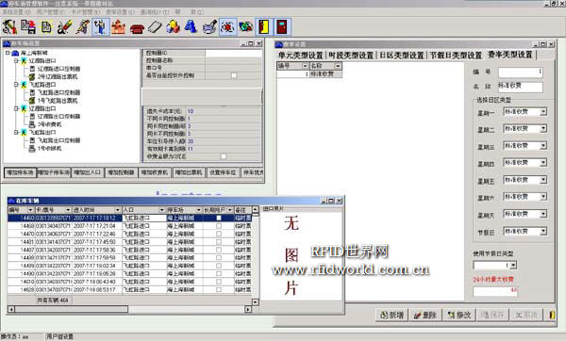Click the yellow document toolbar icon
Viewport: 566px width, 341px height.
click(46, 27)
